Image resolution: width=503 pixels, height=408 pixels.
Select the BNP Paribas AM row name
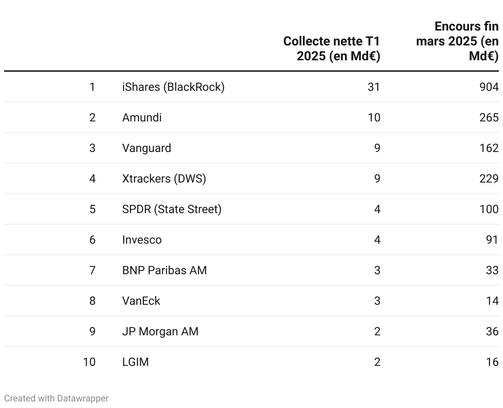click(165, 270)
